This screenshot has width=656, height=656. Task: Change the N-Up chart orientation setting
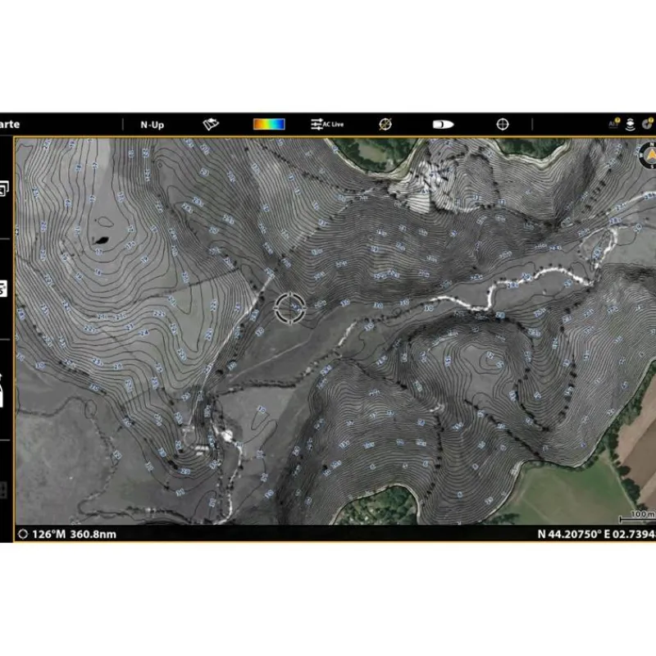pos(153,125)
